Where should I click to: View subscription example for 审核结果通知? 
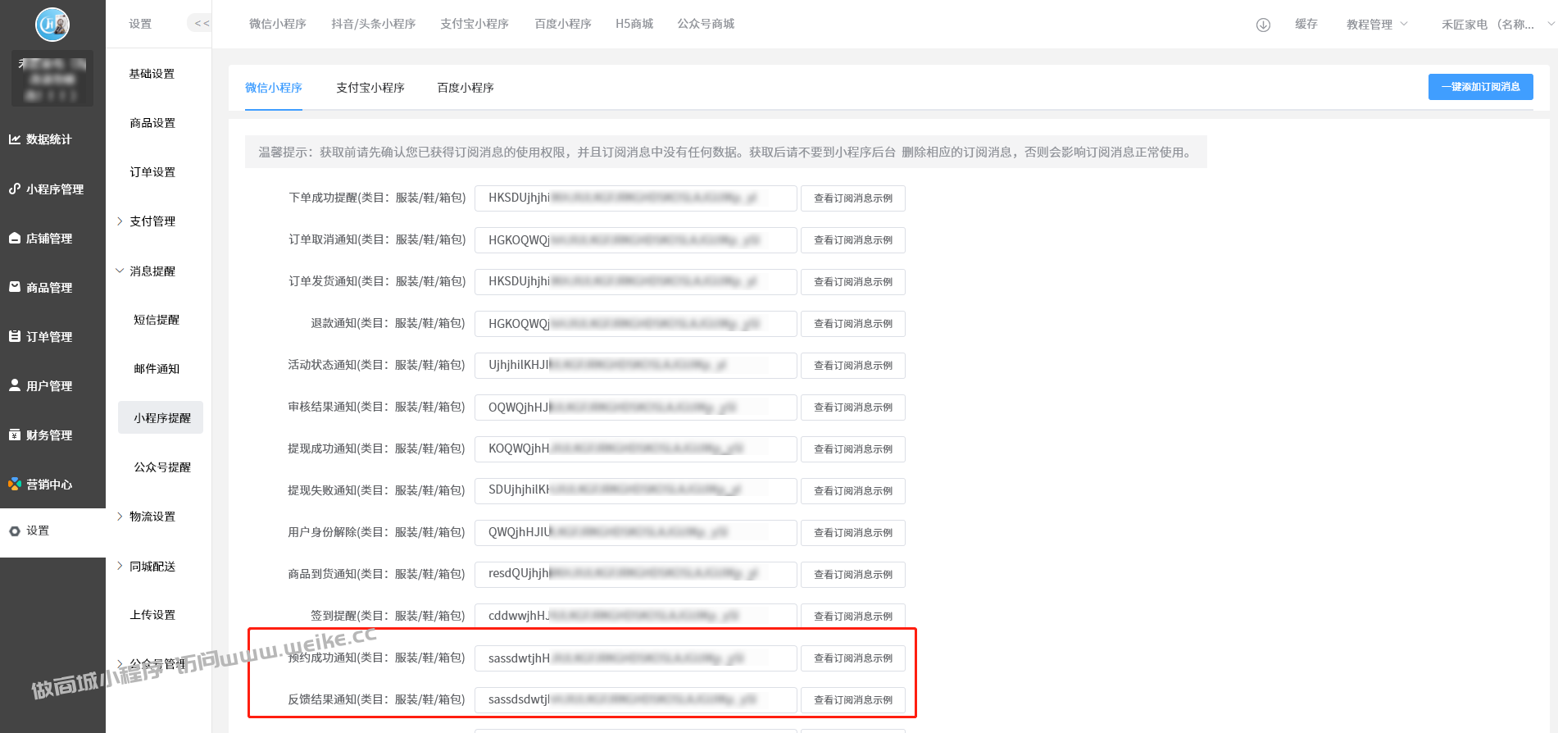[x=852, y=407]
